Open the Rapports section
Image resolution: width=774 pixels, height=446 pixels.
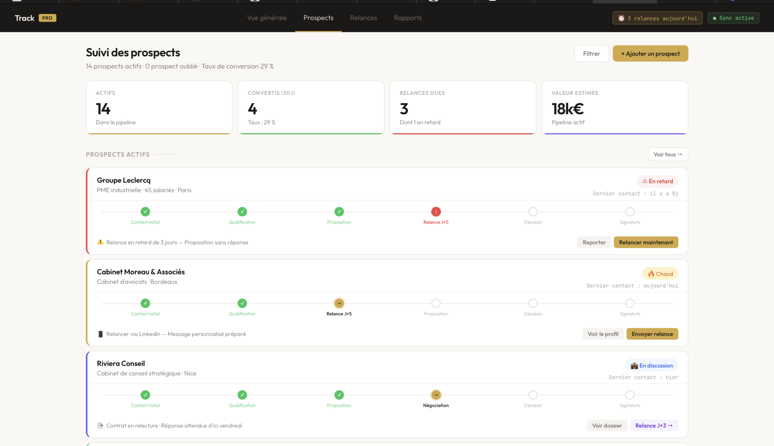coord(408,18)
